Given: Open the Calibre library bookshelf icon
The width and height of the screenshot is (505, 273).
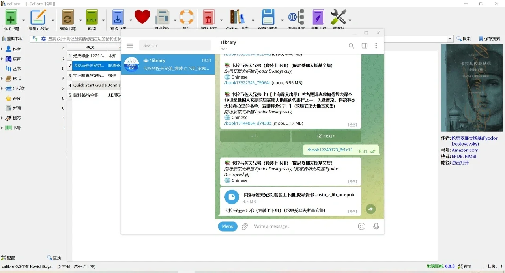Looking at the screenshot, I should (x=237, y=17).
